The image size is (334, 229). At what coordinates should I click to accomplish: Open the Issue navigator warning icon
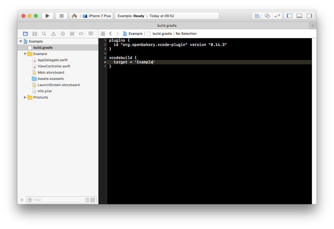click(53, 34)
